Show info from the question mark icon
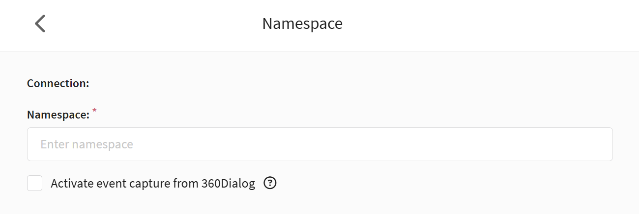639x214 pixels. click(x=270, y=183)
